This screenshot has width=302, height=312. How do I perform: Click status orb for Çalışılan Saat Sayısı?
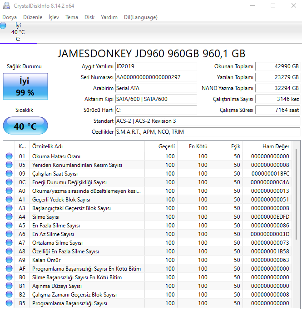click(x=9, y=174)
